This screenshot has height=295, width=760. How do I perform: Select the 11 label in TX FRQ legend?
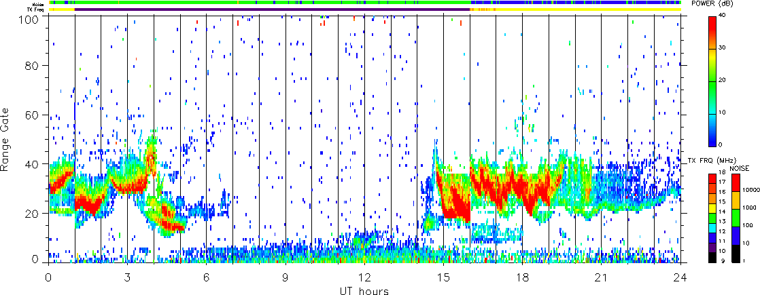(722, 241)
